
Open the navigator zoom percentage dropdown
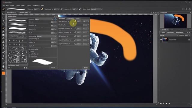(x=168, y=30)
